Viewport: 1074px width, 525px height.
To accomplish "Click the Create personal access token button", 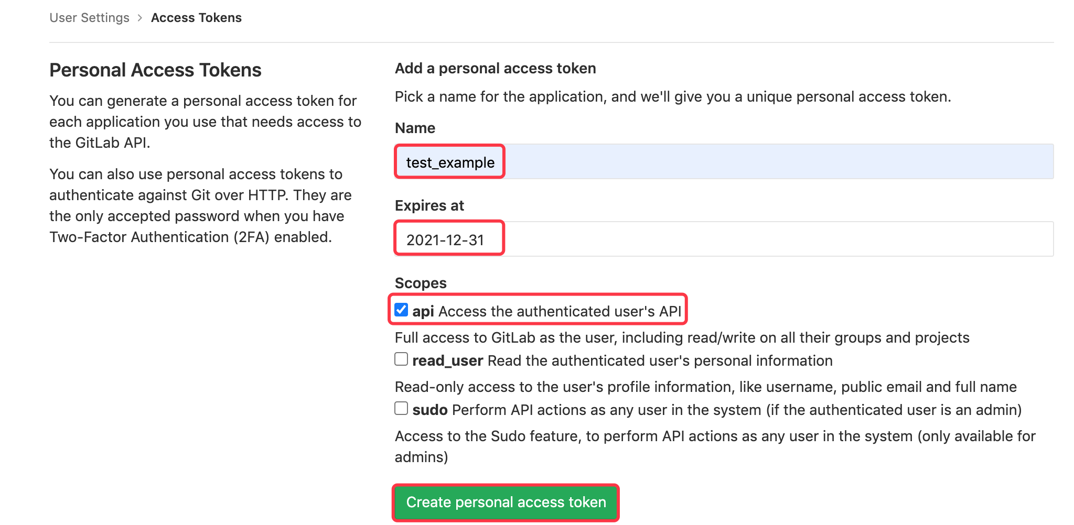I will [505, 502].
